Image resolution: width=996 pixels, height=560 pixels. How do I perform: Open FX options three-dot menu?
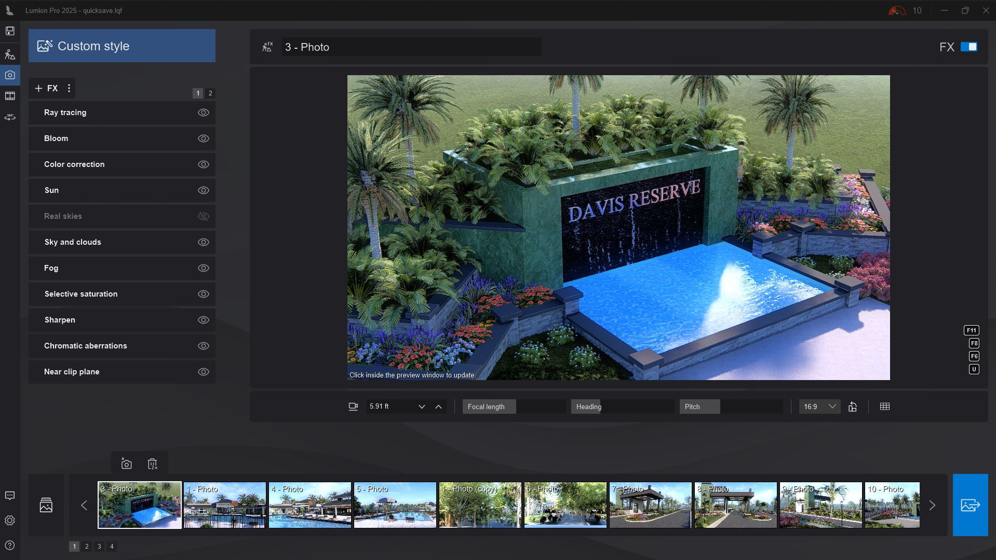pyautogui.click(x=69, y=88)
